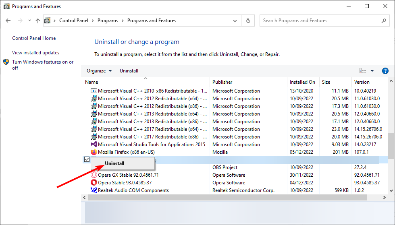The width and height of the screenshot is (395, 225).
Task: Click Visual C++ 2012 (x64) installer icon
Action: (x=94, y=98)
